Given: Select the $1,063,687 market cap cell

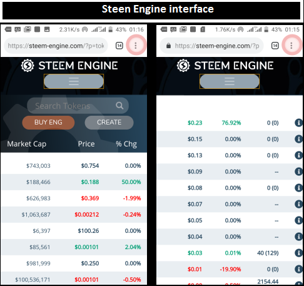Looking at the screenshot, I should [36, 215].
